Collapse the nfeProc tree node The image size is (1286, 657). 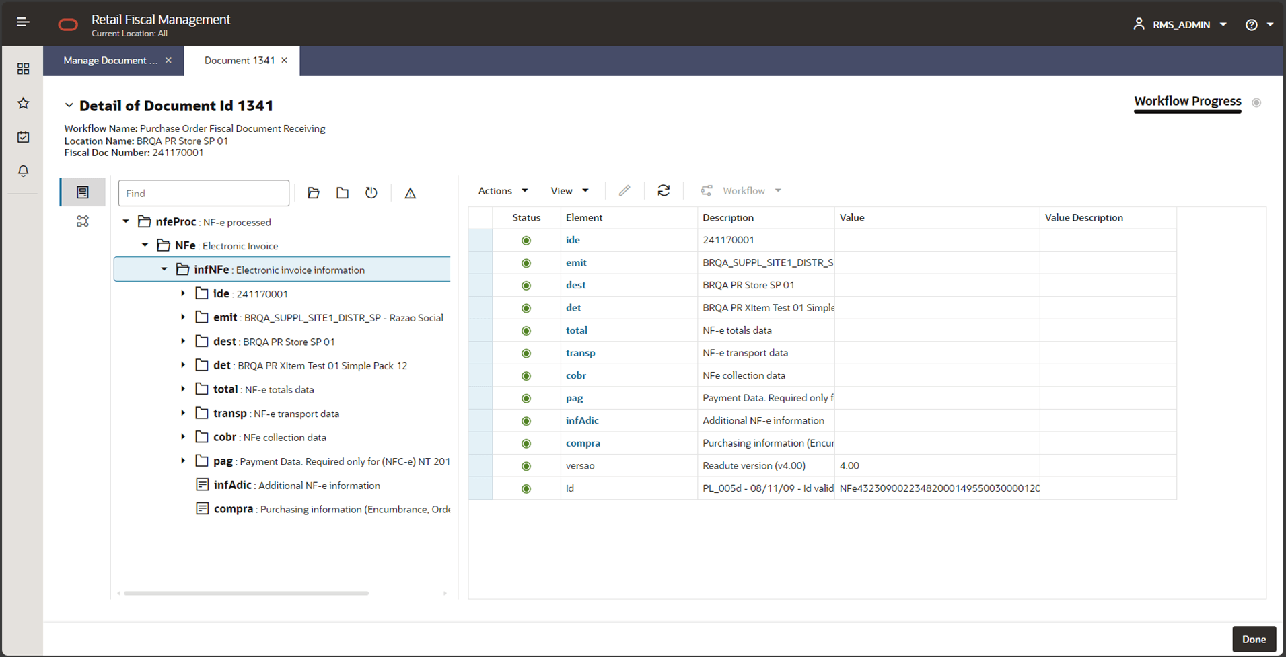click(126, 221)
